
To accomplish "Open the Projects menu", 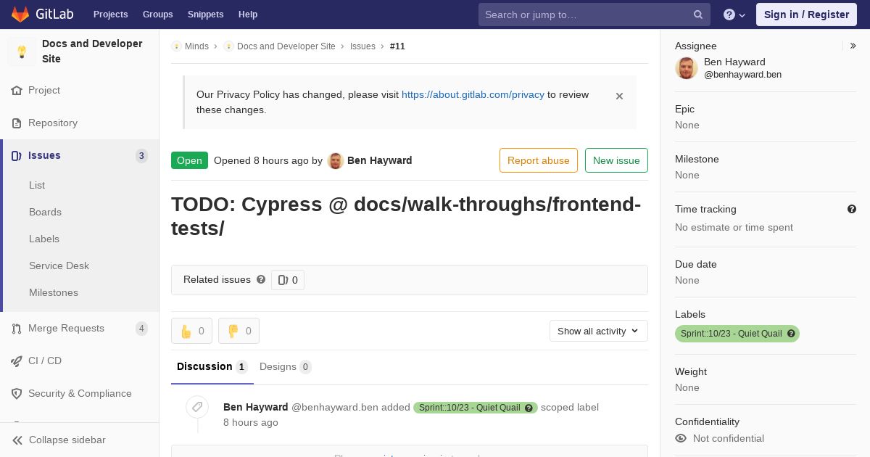I will (x=110, y=15).
